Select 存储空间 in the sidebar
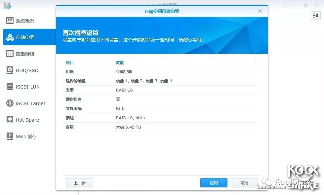 point(29,37)
